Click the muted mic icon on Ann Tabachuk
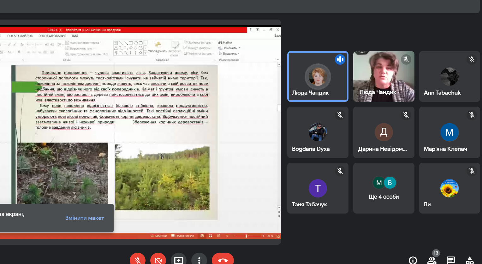The height and width of the screenshot is (264, 482). pos(472,59)
